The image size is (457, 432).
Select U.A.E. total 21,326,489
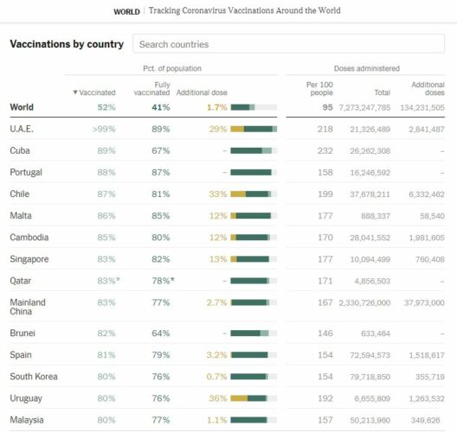tap(370, 129)
